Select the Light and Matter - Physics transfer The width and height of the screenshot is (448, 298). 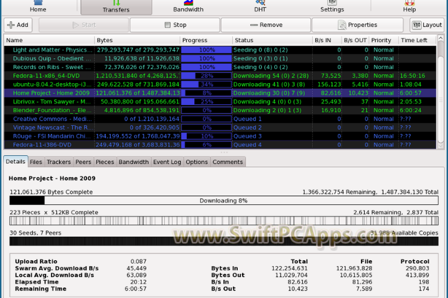point(220,50)
